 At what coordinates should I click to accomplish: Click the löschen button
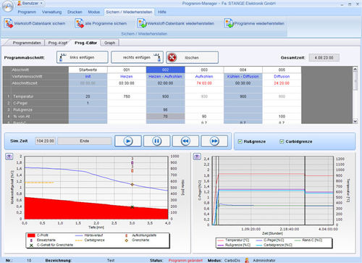coord(192,57)
